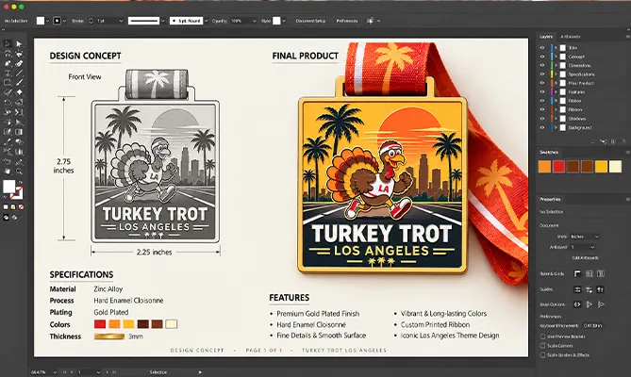This screenshot has height=377, width=631.
Task: Click the Document Setup button
Action: (x=310, y=21)
